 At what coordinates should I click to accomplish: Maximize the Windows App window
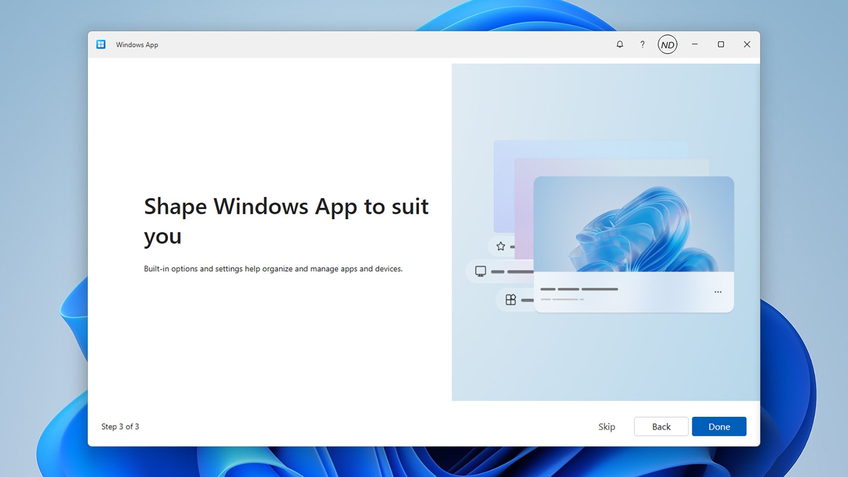pyautogui.click(x=721, y=45)
